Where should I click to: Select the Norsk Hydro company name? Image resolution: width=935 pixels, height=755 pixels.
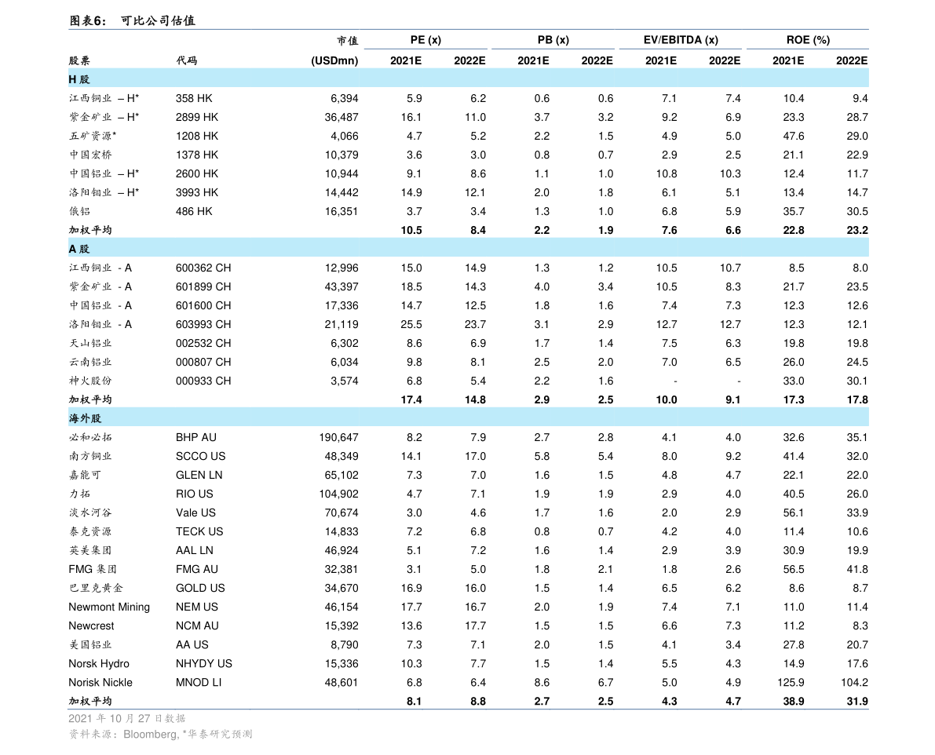(99, 664)
